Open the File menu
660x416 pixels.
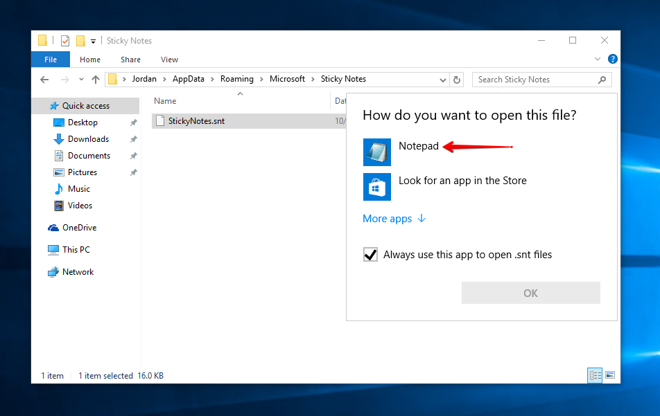click(x=51, y=60)
